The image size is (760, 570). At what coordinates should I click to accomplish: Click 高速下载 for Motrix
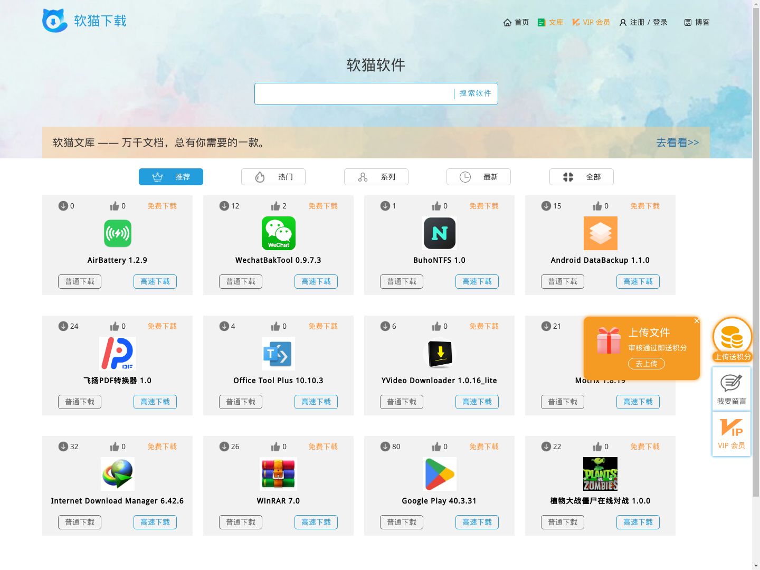pyautogui.click(x=638, y=402)
